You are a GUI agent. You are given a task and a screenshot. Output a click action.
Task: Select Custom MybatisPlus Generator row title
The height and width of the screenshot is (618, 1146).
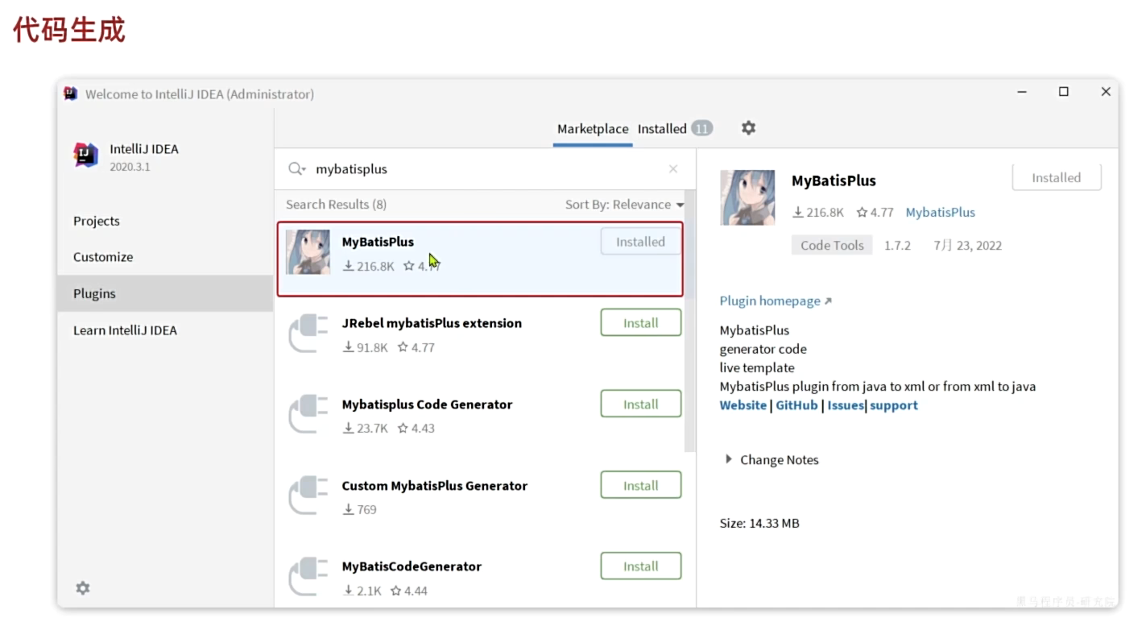[x=435, y=486]
